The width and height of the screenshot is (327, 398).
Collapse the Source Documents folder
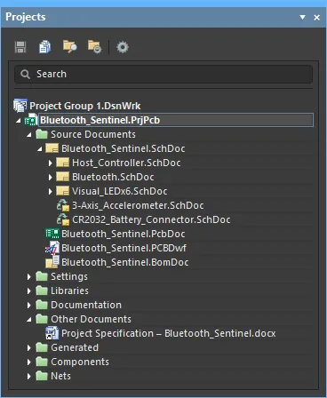click(x=29, y=135)
